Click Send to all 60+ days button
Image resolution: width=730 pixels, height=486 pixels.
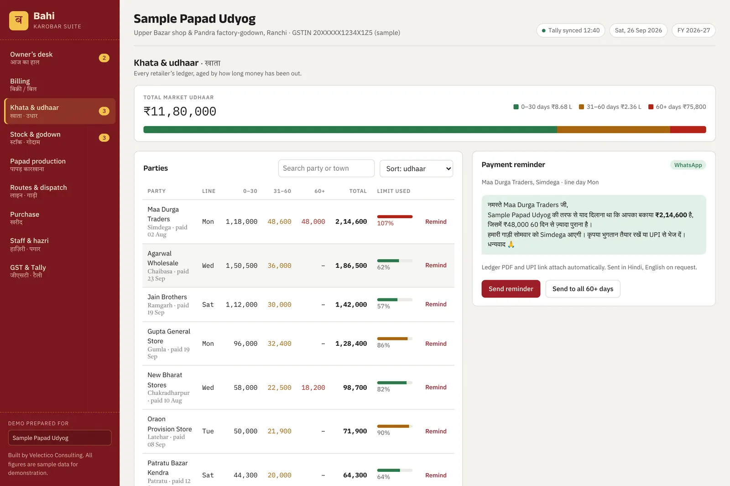583,289
